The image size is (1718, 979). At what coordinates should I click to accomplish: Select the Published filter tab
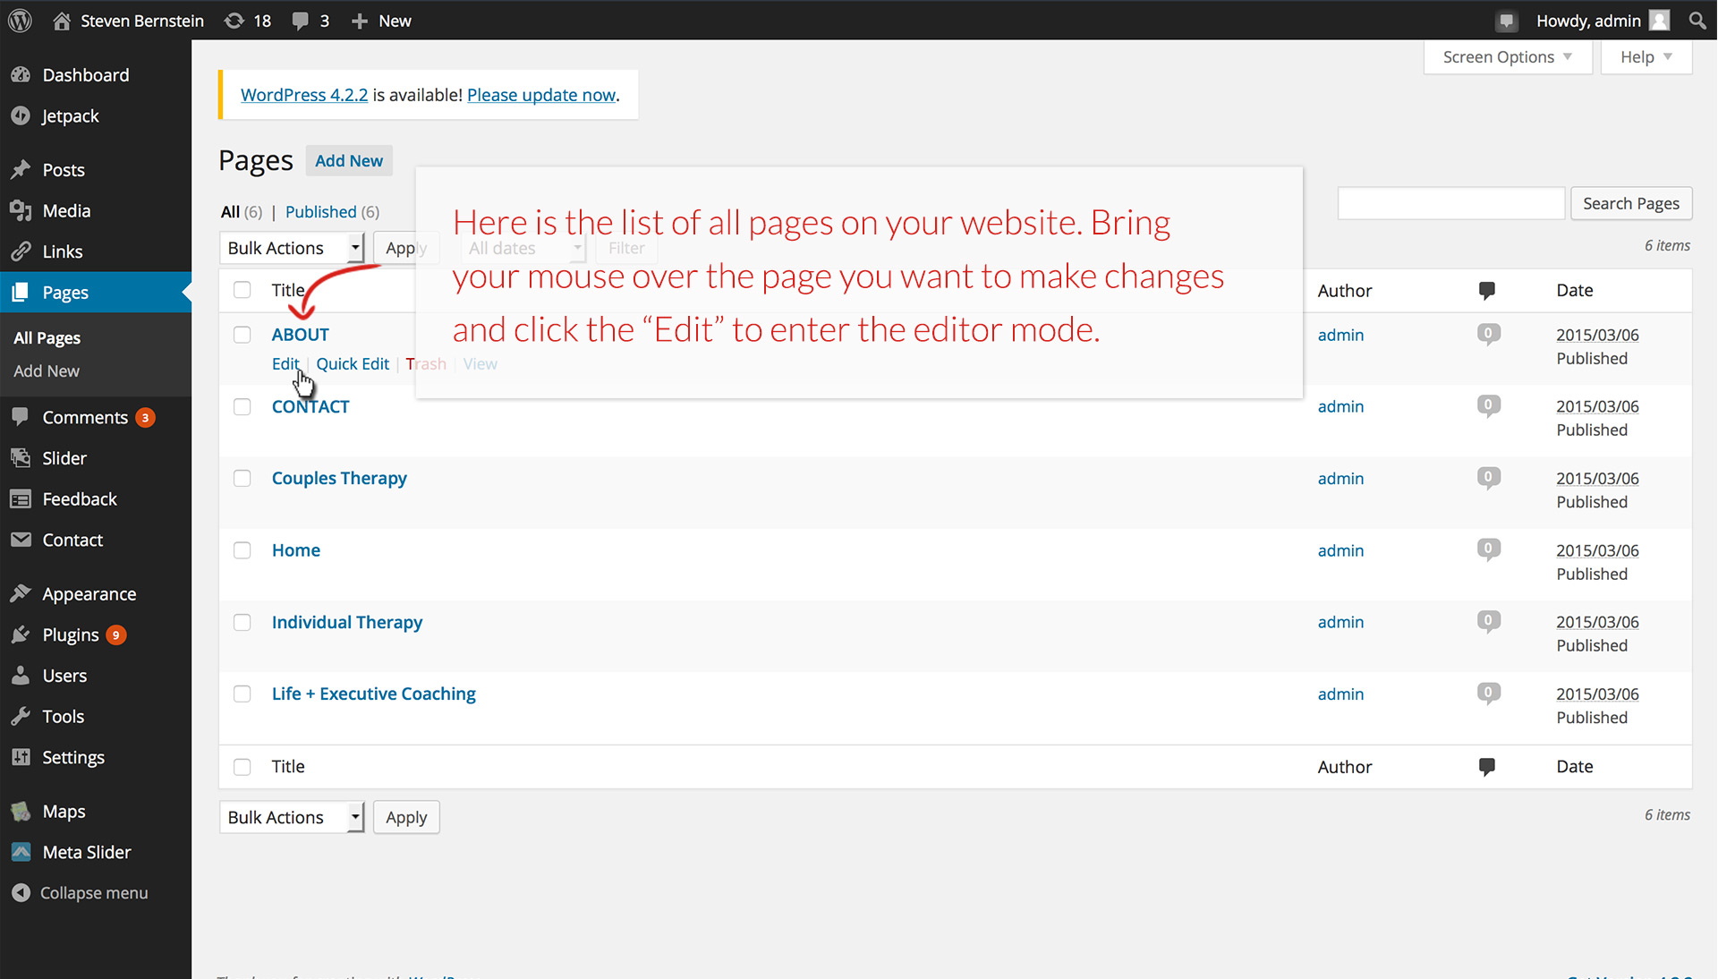click(320, 212)
